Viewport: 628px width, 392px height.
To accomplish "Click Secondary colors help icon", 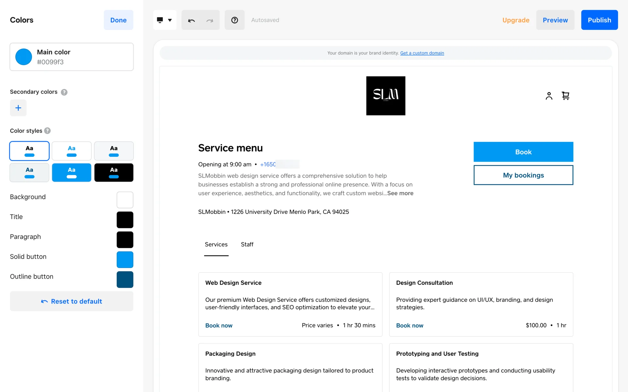I will point(64,92).
